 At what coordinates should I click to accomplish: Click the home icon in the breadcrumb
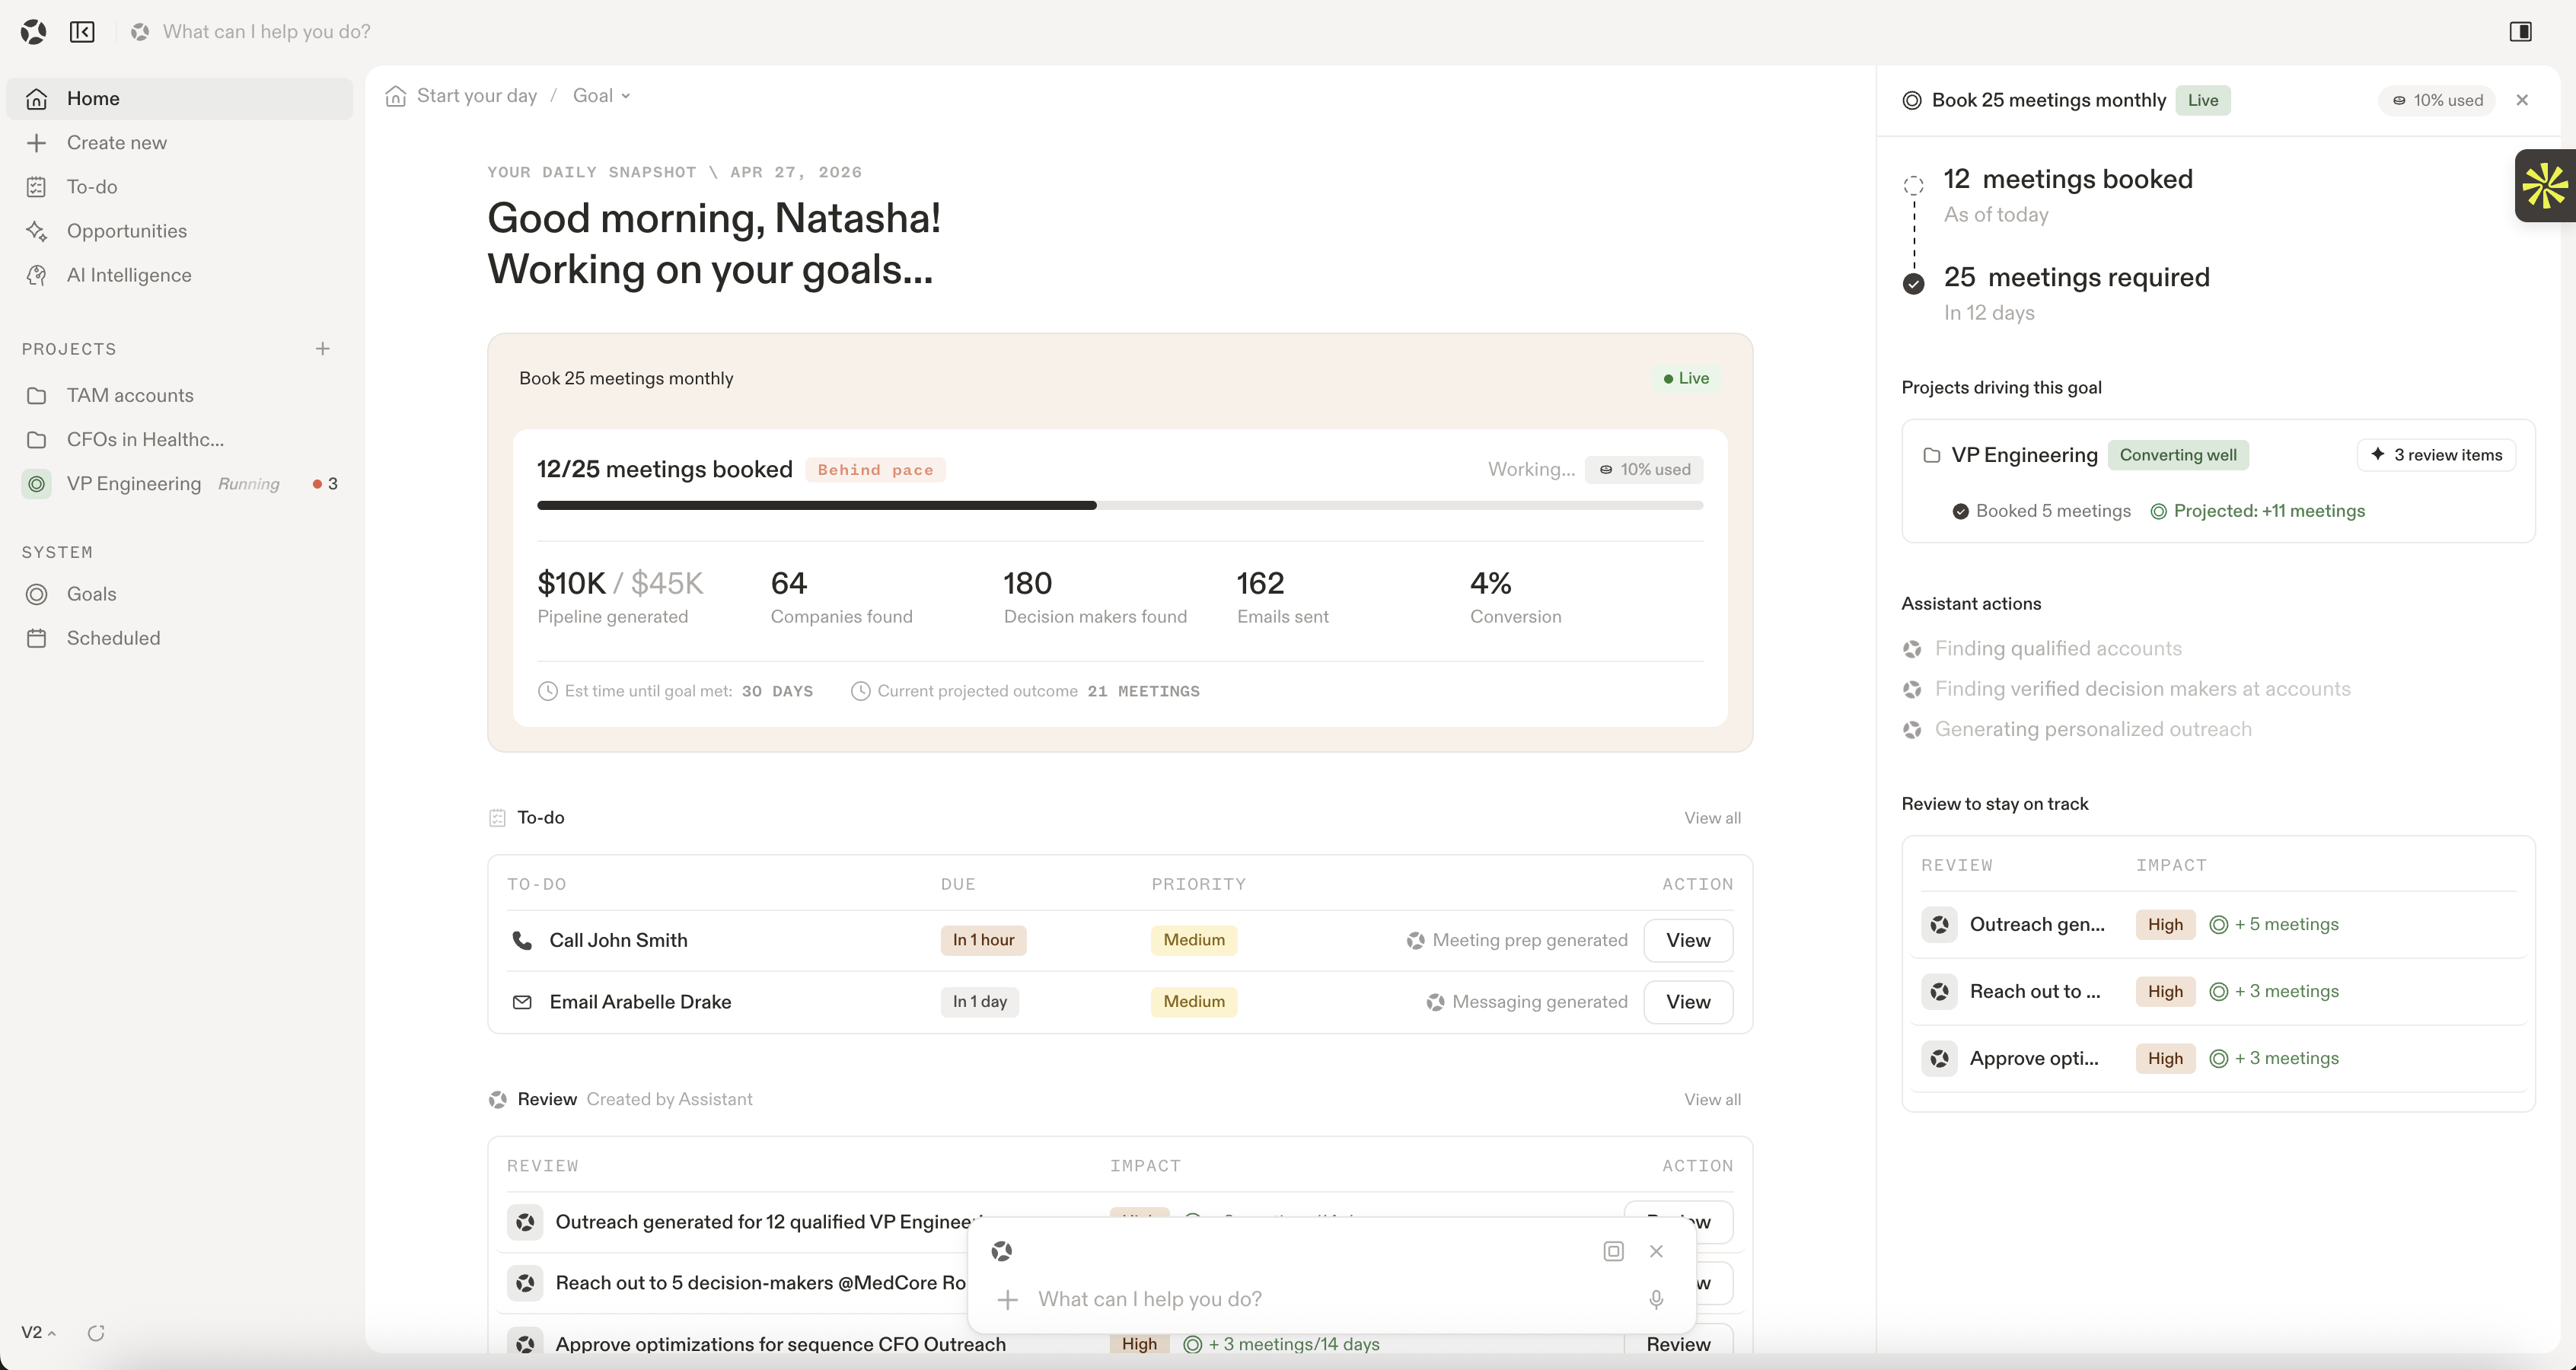[396, 96]
